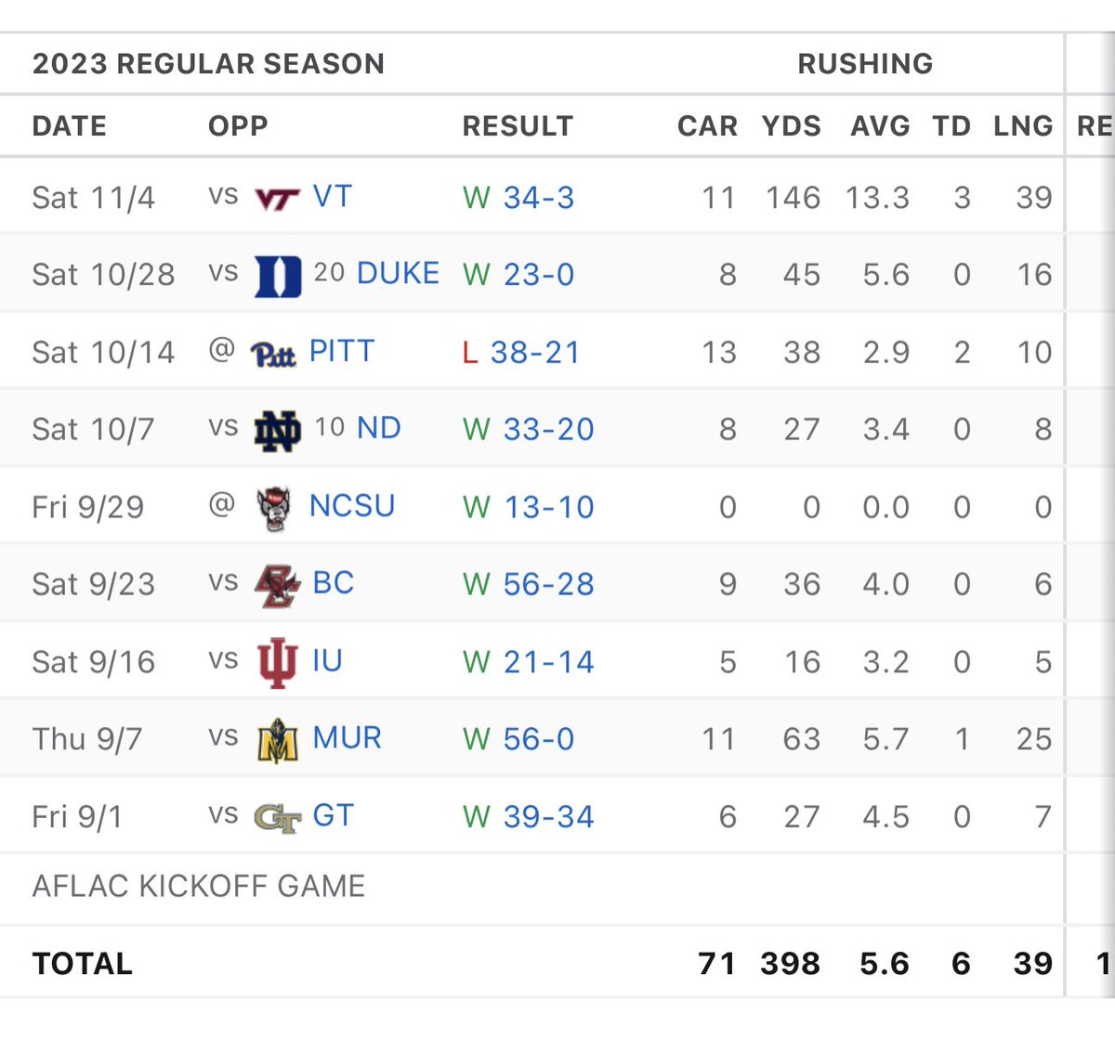Image resolution: width=1115 pixels, height=1052 pixels.
Task: Click the Pitt Panthers logo
Action: [274, 354]
